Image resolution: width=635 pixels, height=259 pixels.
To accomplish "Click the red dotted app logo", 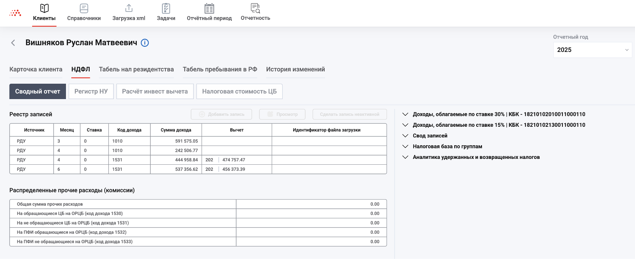I will tap(15, 13).
